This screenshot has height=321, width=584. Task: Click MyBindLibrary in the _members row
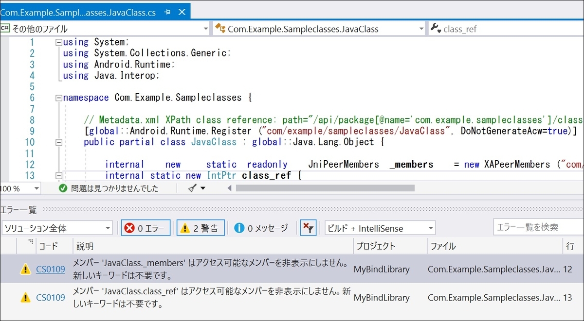[x=382, y=269]
